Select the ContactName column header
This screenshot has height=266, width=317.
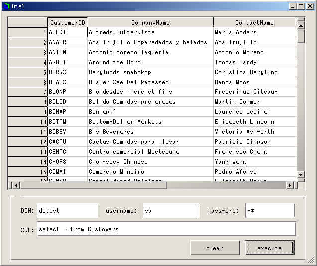(x=254, y=22)
